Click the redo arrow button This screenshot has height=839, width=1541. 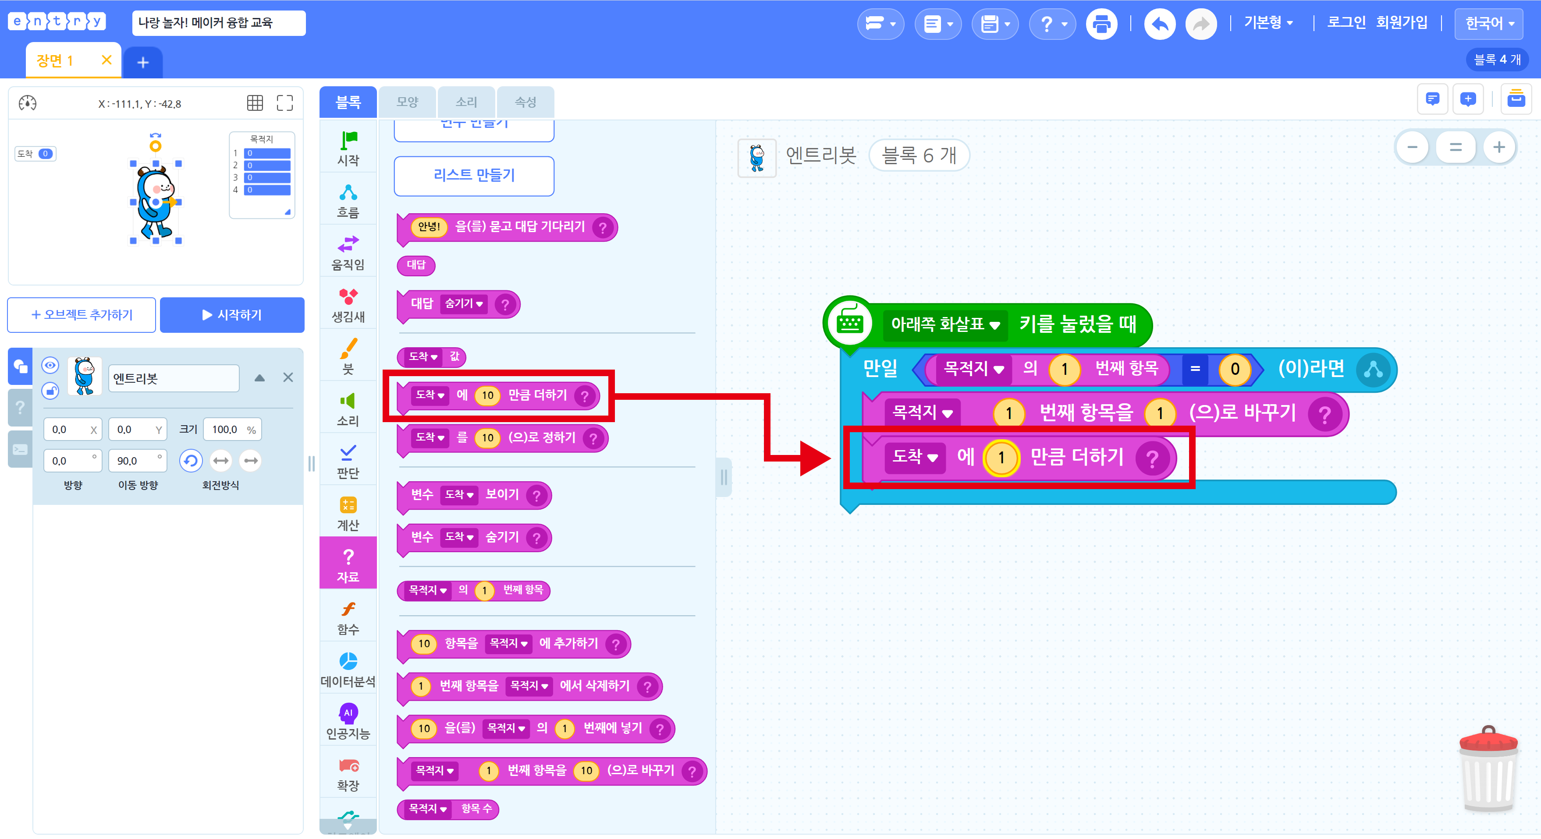(x=1200, y=24)
